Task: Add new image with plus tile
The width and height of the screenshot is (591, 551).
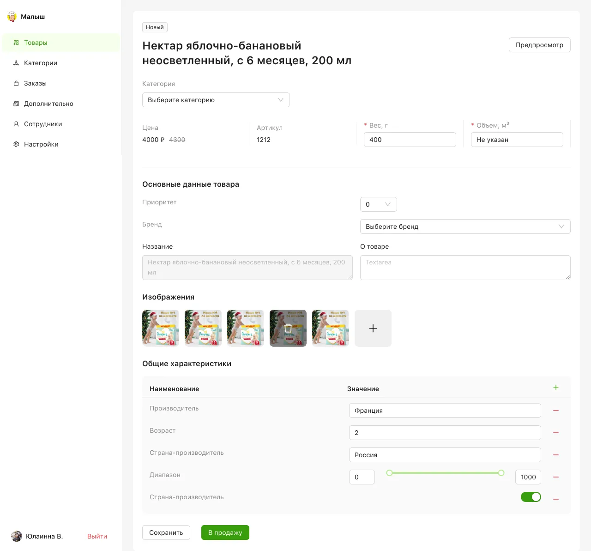Action: (x=373, y=328)
